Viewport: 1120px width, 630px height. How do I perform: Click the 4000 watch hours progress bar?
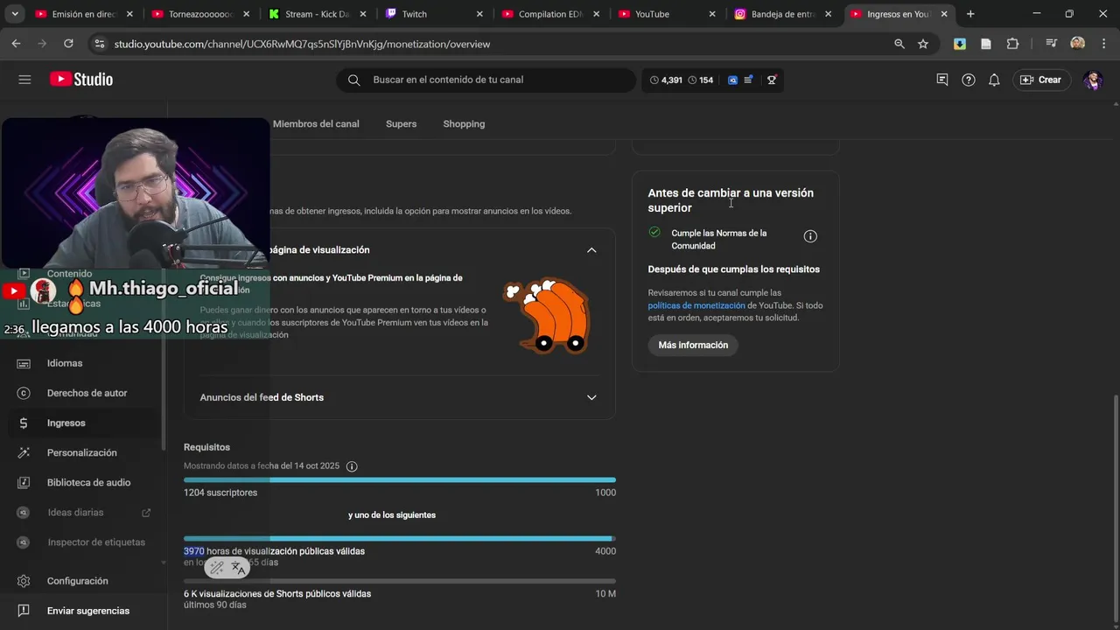[400, 539]
